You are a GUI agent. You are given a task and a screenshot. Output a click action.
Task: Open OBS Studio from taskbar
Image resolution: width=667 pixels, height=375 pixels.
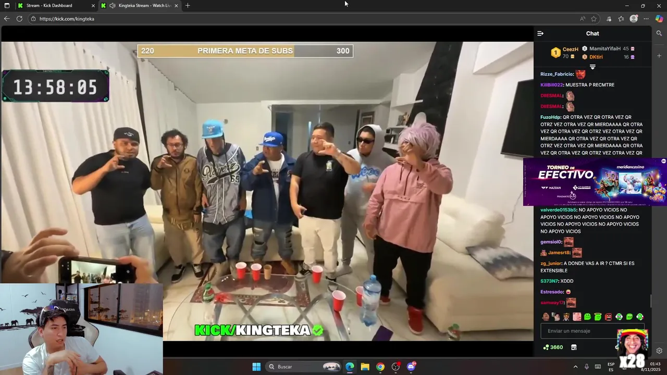[396, 367]
